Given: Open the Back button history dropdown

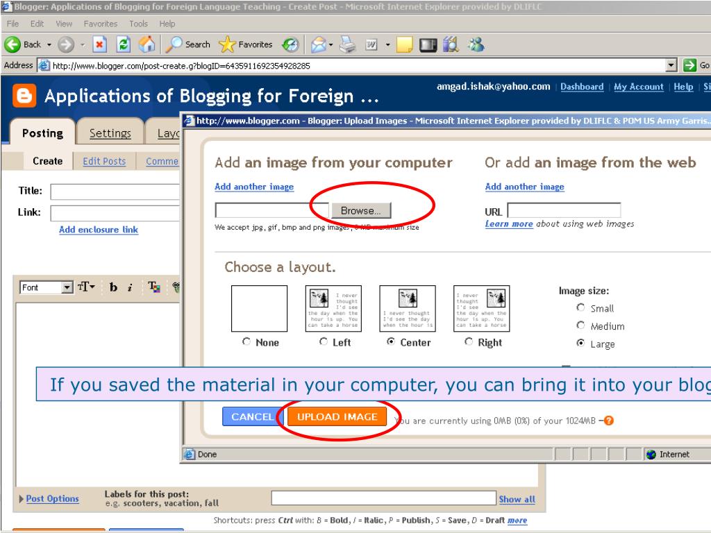Looking at the screenshot, I should [x=49, y=45].
